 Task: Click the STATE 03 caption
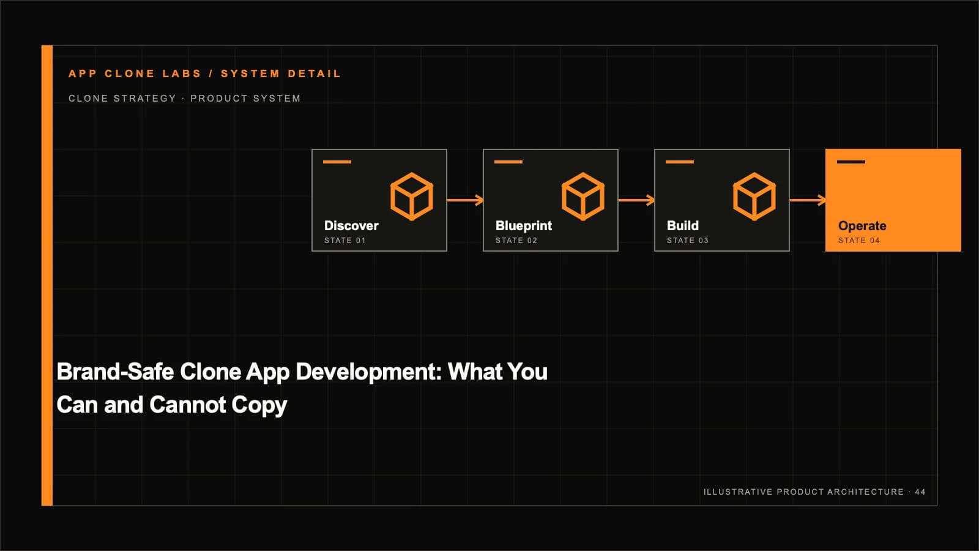click(x=688, y=241)
